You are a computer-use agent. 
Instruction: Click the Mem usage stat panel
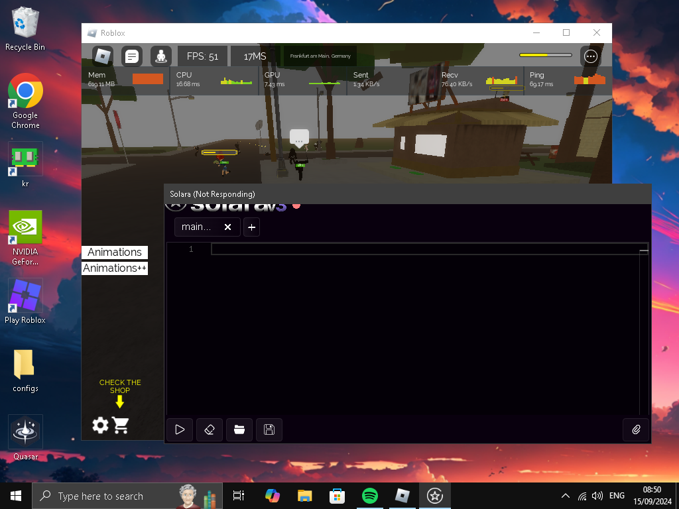[125, 80]
